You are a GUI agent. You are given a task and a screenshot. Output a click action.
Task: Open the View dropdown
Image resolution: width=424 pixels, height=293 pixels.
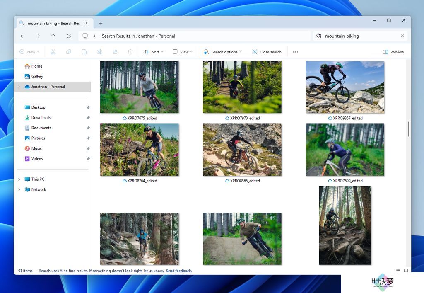coord(183,52)
